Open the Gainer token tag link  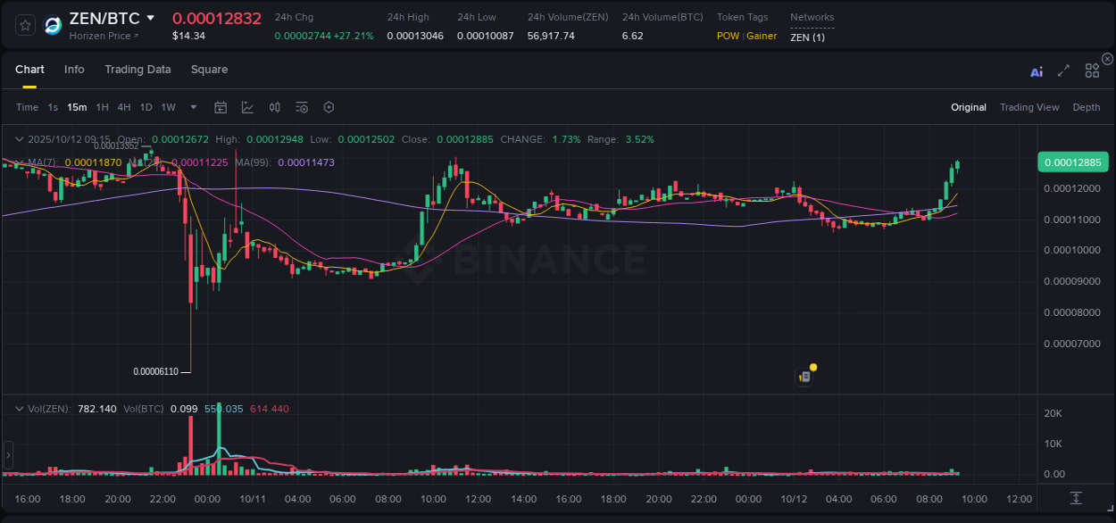point(760,36)
